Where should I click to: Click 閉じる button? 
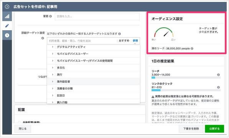point(23,129)
